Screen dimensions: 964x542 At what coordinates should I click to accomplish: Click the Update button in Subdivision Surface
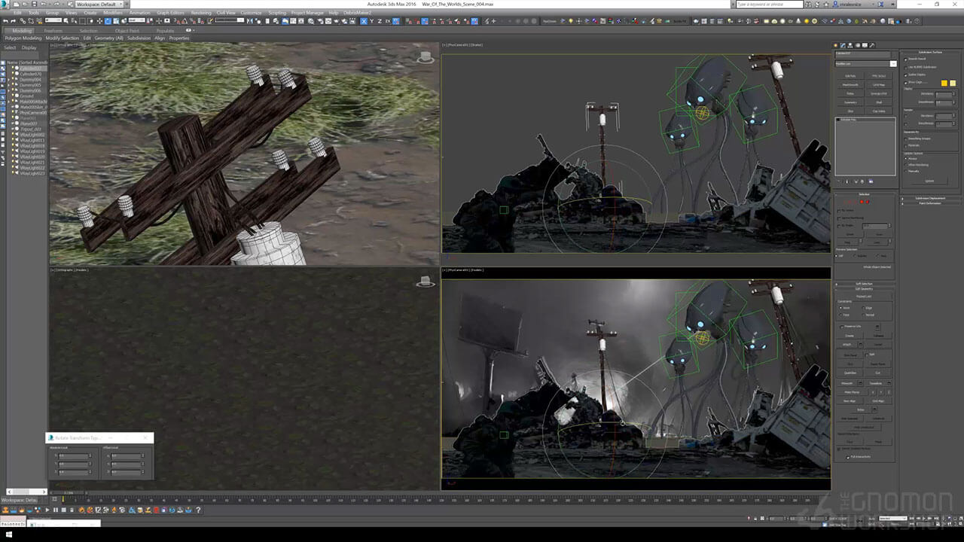929,181
